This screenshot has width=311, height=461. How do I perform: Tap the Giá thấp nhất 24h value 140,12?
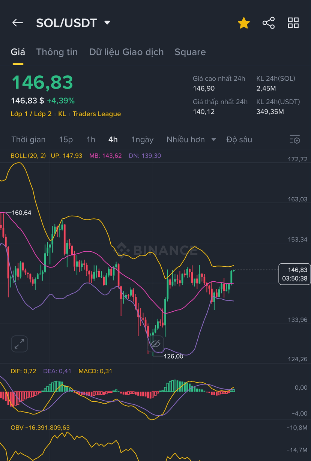coord(204,112)
